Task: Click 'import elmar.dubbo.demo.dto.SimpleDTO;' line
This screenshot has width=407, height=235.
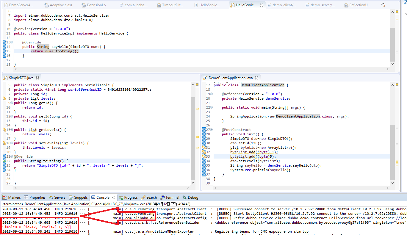Action: click(x=54, y=20)
